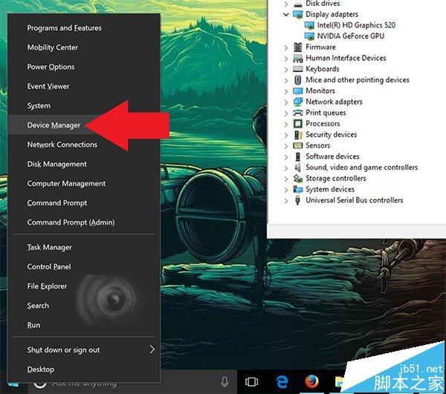Click the Sensors icon

pos(298,145)
